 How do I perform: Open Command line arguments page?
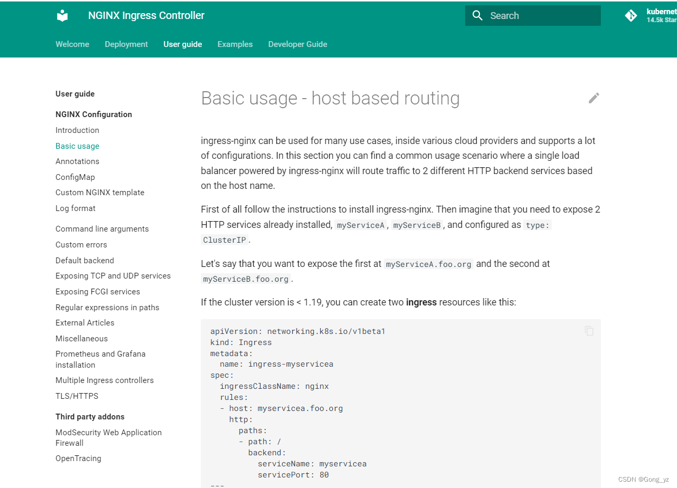tap(102, 229)
